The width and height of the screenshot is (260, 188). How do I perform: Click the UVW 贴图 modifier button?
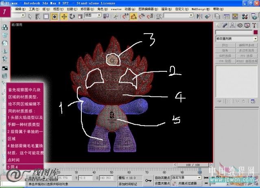pyautogui.click(x=225, y=61)
